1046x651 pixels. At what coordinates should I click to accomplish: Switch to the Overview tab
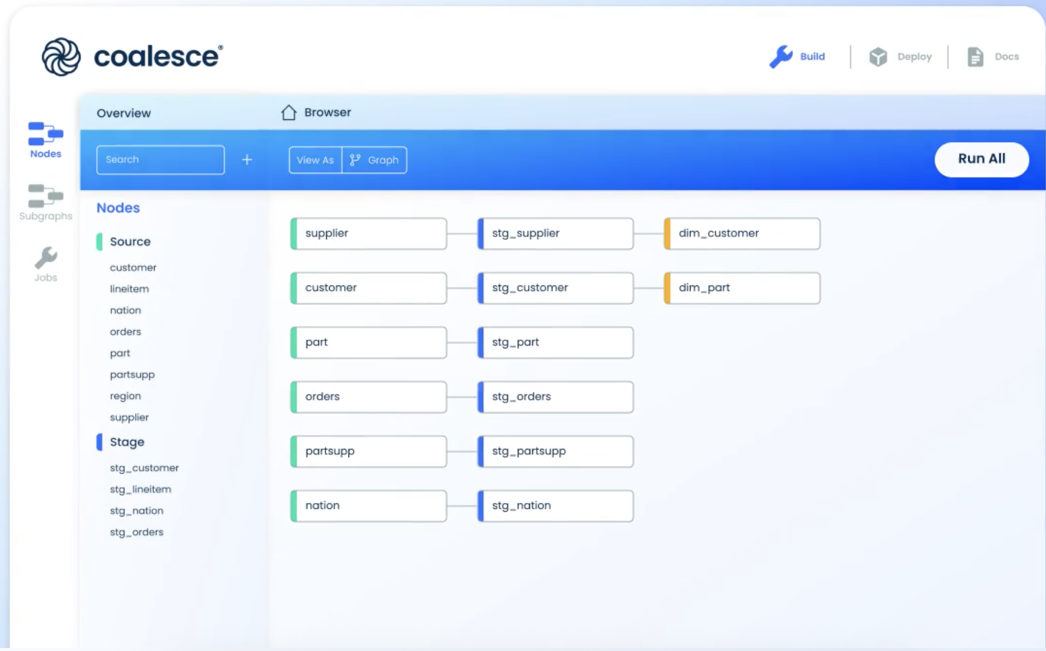(123, 113)
